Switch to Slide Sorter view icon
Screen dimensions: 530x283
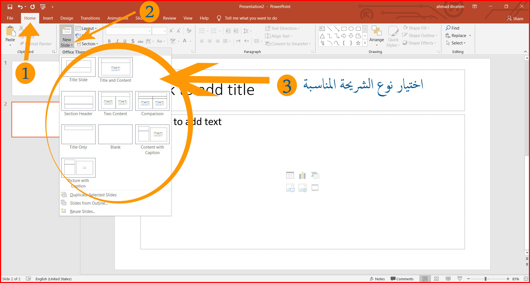point(436,279)
